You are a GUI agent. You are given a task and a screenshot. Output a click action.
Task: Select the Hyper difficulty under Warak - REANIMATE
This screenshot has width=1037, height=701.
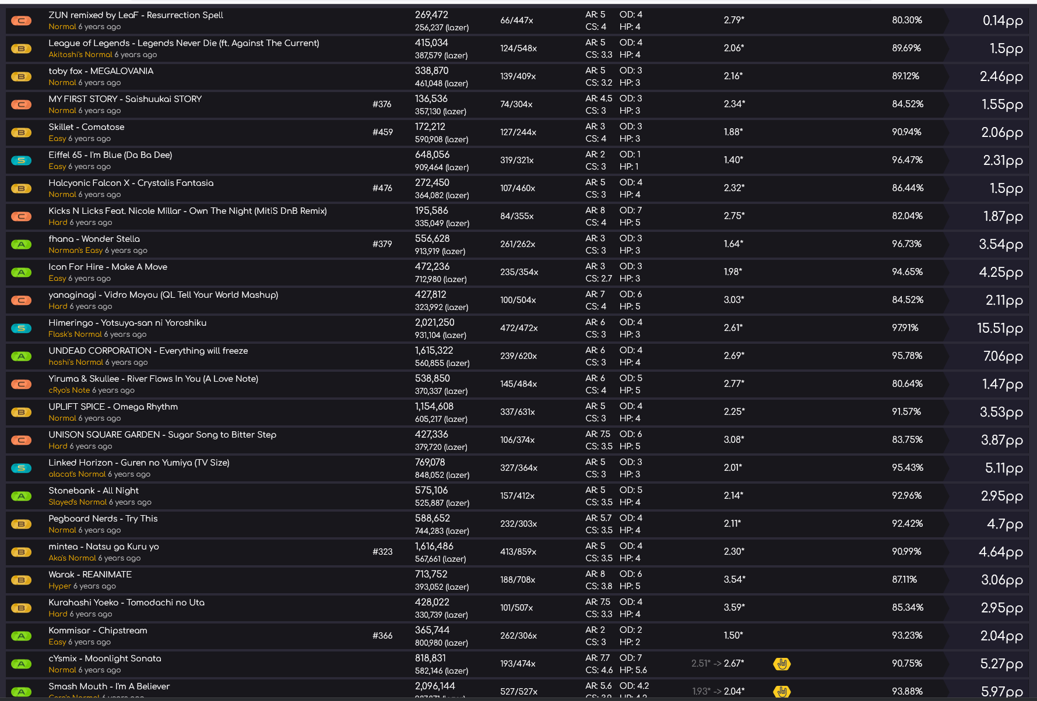pyautogui.click(x=59, y=586)
